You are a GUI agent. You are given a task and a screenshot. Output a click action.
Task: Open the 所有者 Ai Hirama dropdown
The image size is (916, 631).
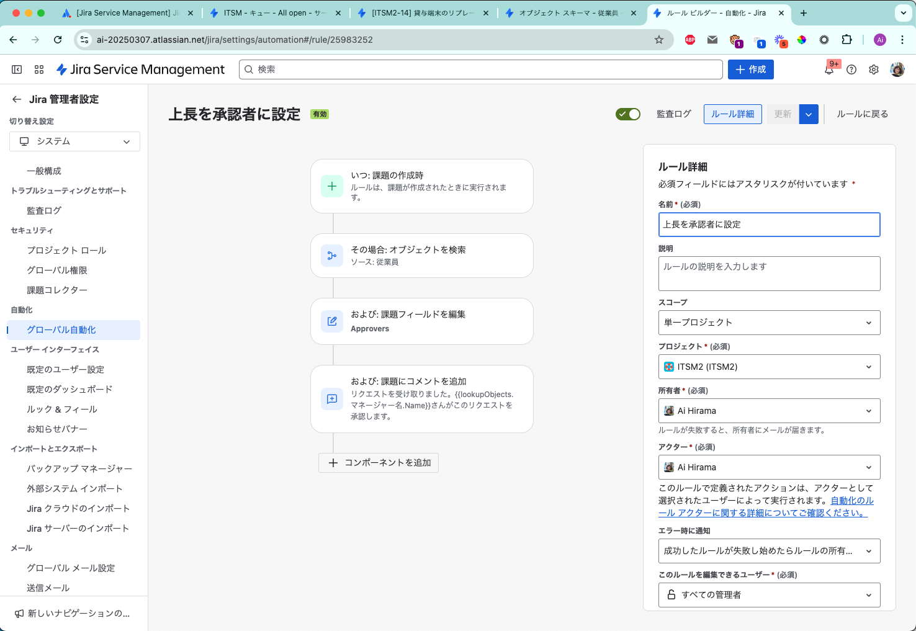click(x=769, y=411)
